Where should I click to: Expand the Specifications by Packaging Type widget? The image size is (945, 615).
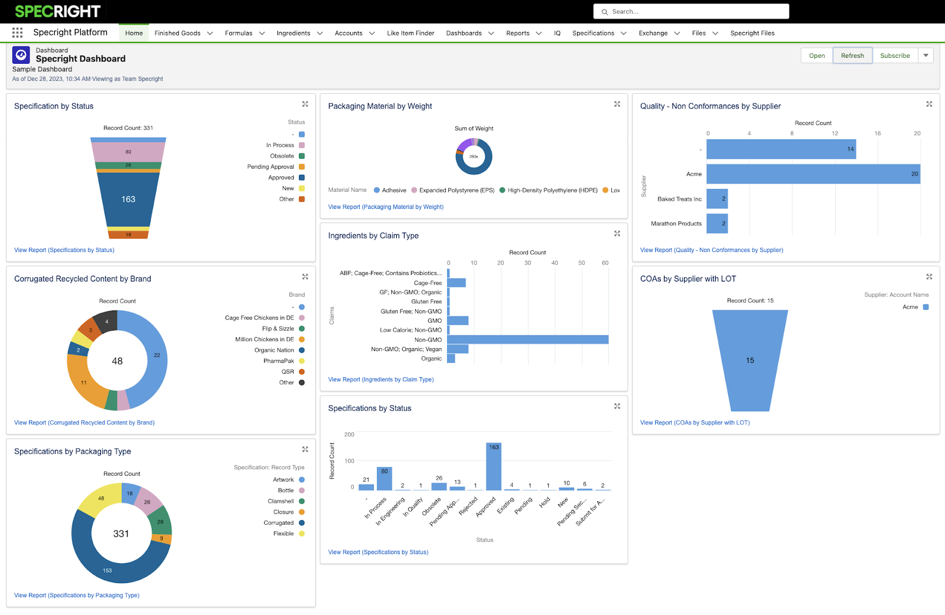pos(305,449)
